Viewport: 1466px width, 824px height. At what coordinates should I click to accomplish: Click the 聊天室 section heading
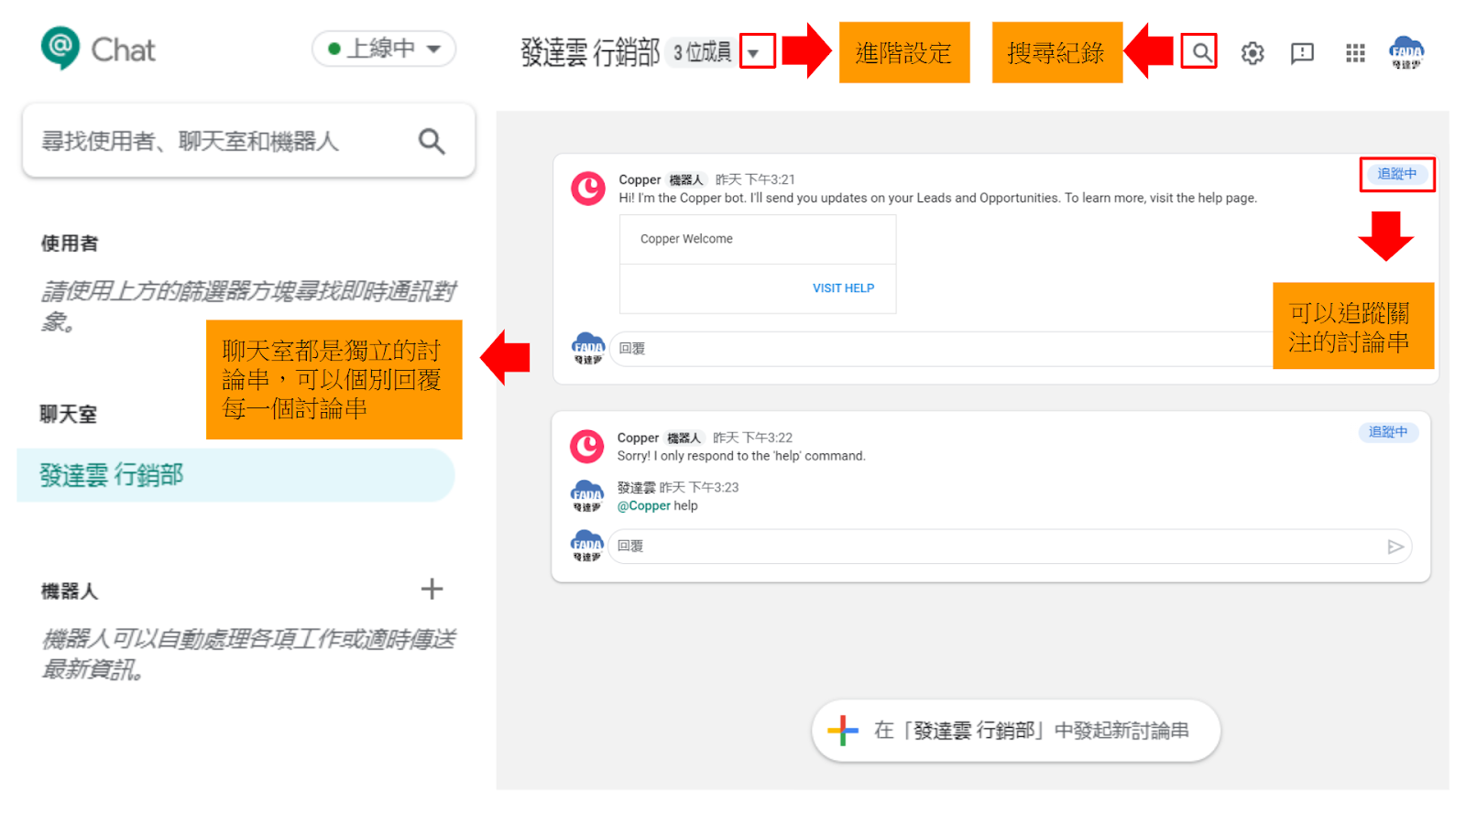pos(69,414)
